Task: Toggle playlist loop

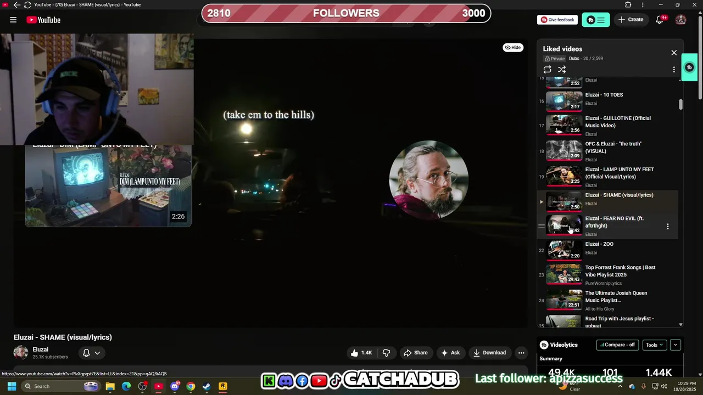Action: [x=547, y=70]
